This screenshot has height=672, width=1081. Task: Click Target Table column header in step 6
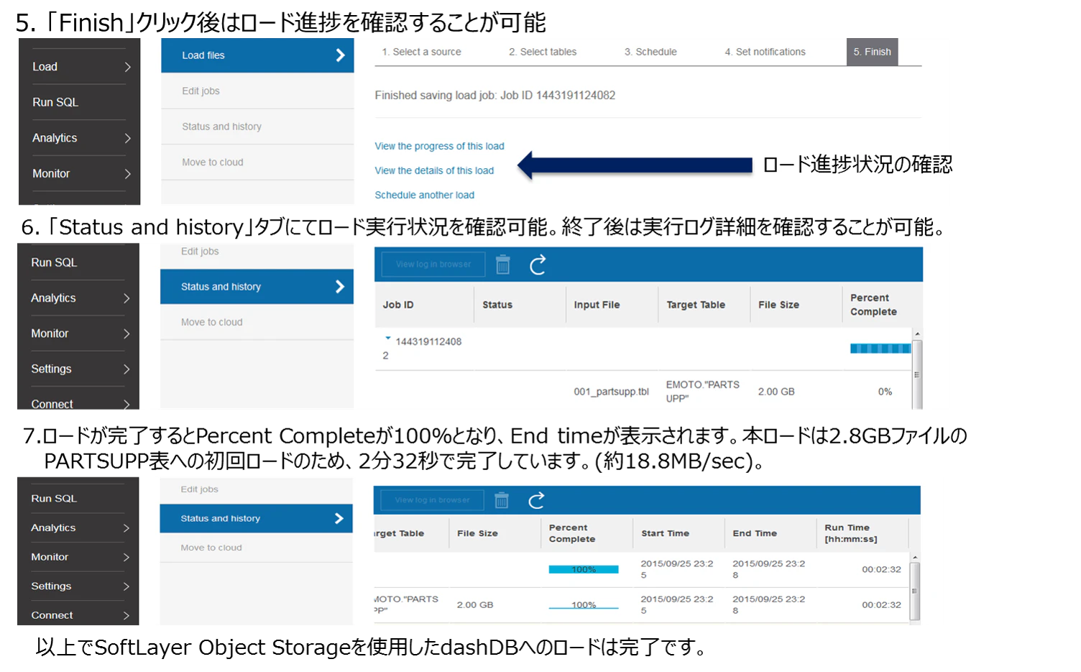point(704,305)
